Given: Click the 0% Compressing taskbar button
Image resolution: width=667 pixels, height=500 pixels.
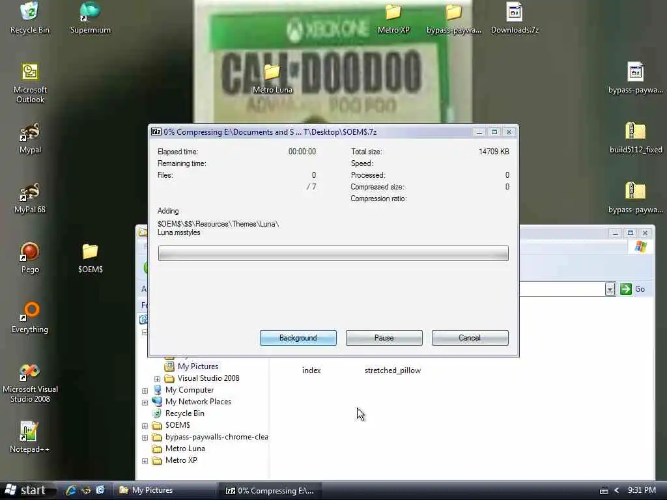Looking at the screenshot, I should tap(270, 491).
